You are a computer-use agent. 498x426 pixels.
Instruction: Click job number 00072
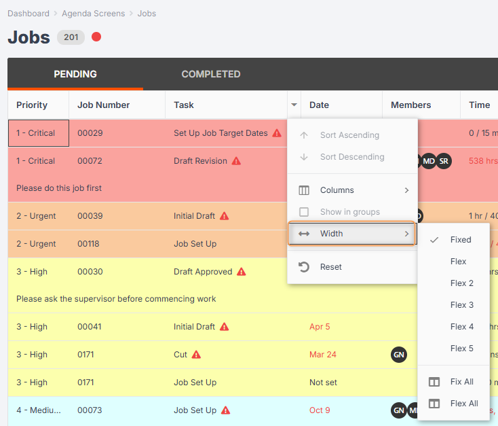(x=90, y=161)
